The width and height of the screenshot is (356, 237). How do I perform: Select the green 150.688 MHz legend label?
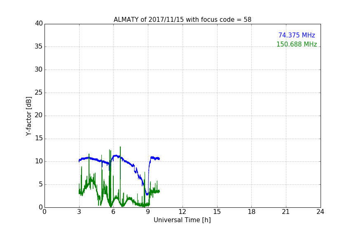(x=297, y=44)
